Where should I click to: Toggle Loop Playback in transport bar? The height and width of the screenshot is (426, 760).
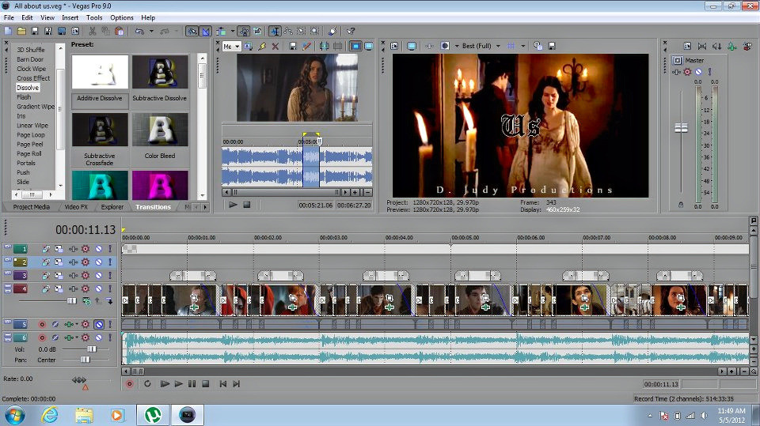pyautogui.click(x=147, y=384)
